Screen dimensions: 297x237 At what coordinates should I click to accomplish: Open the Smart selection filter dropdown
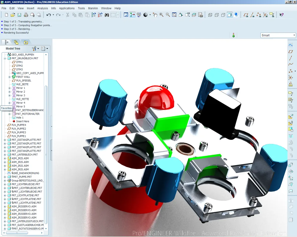pyautogui.click(x=278, y=35)
